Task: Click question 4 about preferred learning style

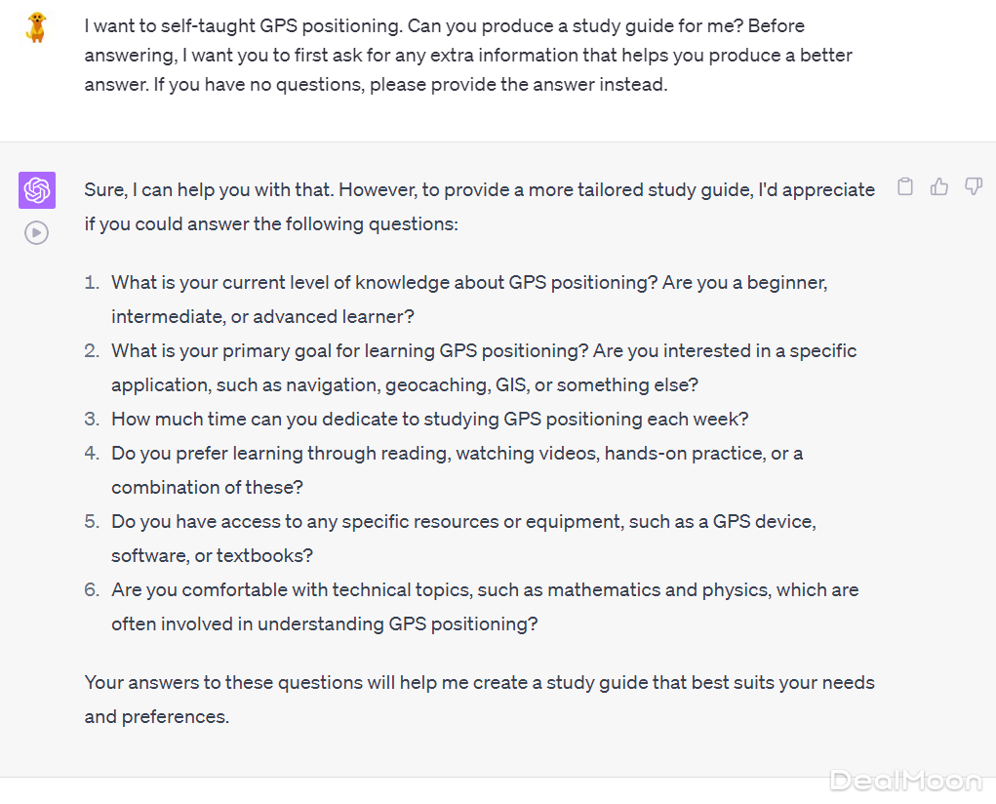Action: point(457,469)
